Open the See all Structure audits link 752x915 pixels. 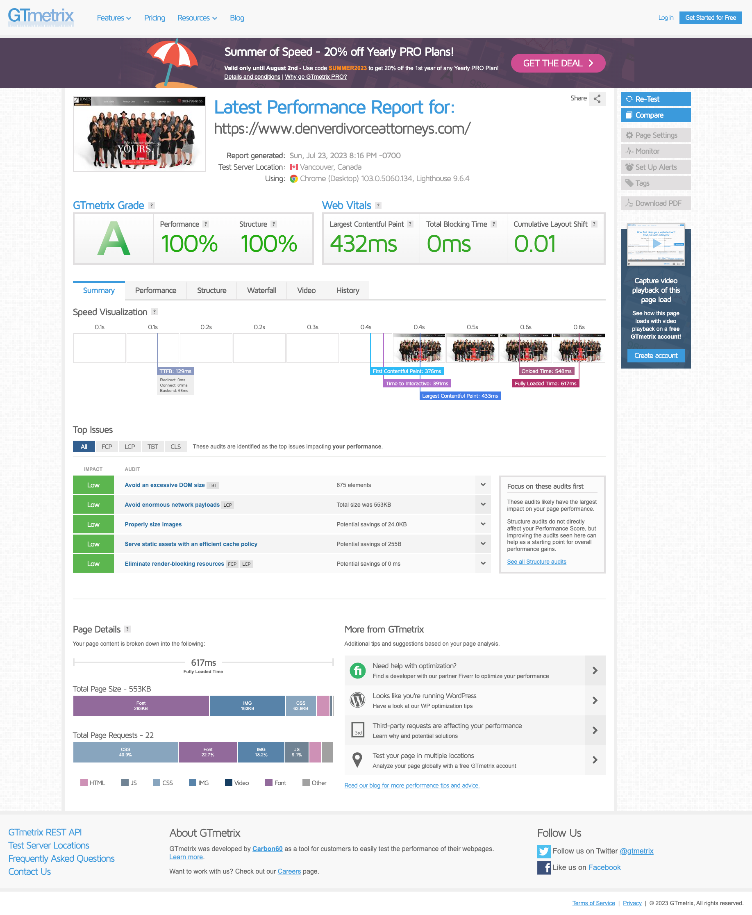click(x=536, y=562)
